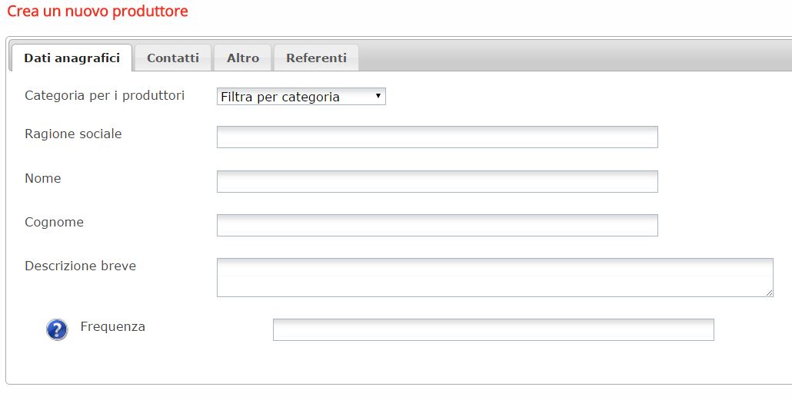The height and width of the screenshot is (400, 792).
Task: Click the blue question mark help icon
Action: (x=57, y=330)
